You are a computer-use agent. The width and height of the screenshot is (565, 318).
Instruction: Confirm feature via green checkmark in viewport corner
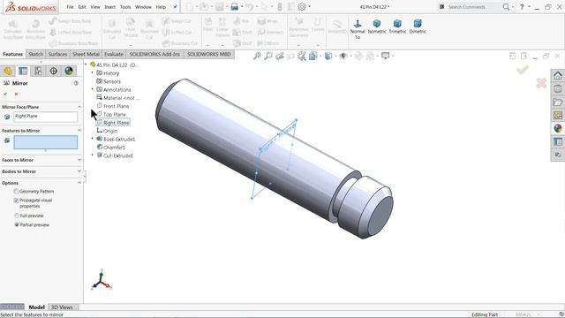pyautogui.click(x=522, y=70)
